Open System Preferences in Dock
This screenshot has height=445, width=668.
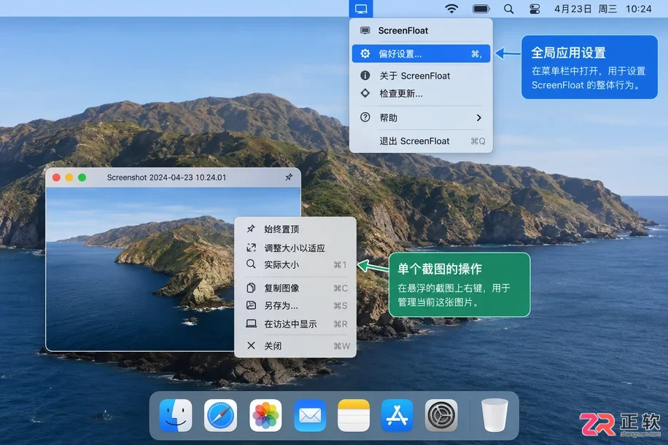coord(441,415)
